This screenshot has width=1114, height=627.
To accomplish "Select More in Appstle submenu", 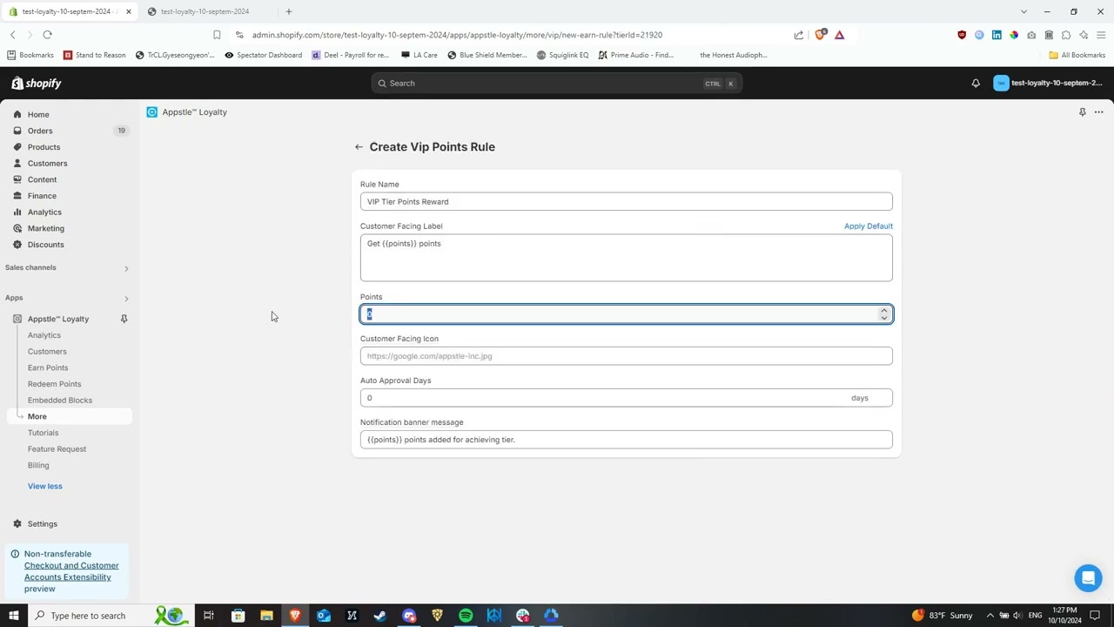I will [x=37, y=416].
